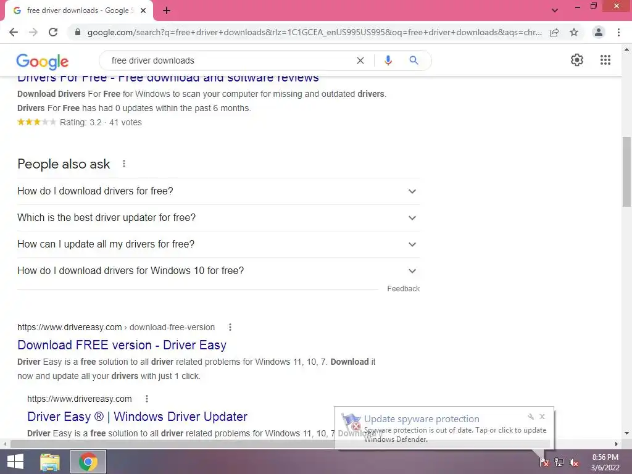Open Chrome three-dot menu
The width and height of the screenshot is (632, 474).
coord(618,32)
